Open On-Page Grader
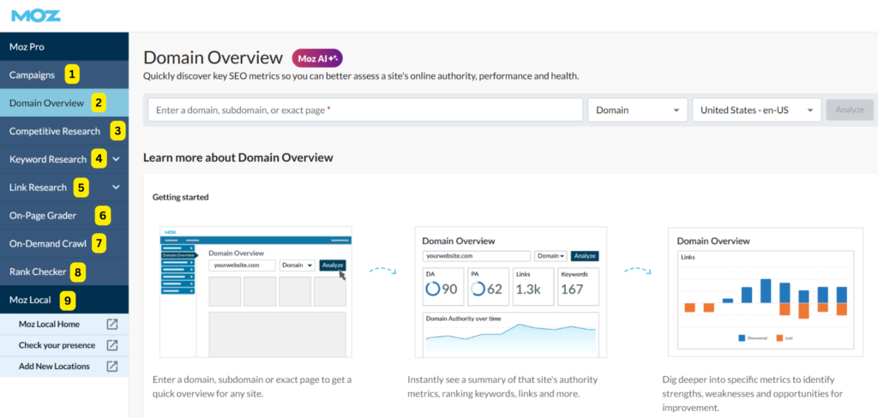878x418 pixels. click(x=64, y=216)
